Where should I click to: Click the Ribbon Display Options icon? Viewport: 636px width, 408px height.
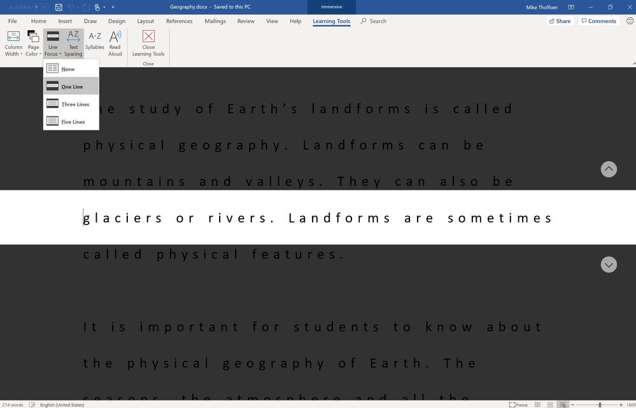pos(571,7)
